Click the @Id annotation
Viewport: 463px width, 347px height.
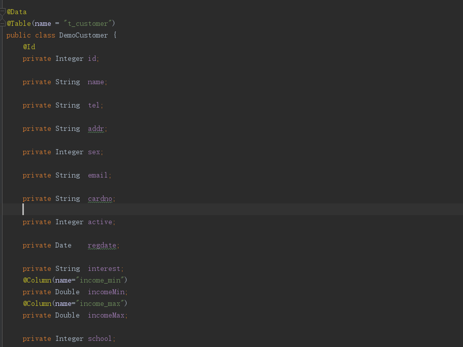(29, 47)
